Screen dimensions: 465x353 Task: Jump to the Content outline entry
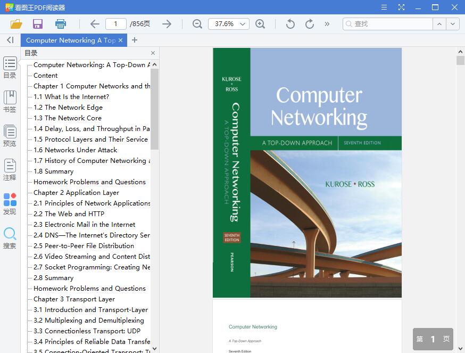[x=45, y=76]
